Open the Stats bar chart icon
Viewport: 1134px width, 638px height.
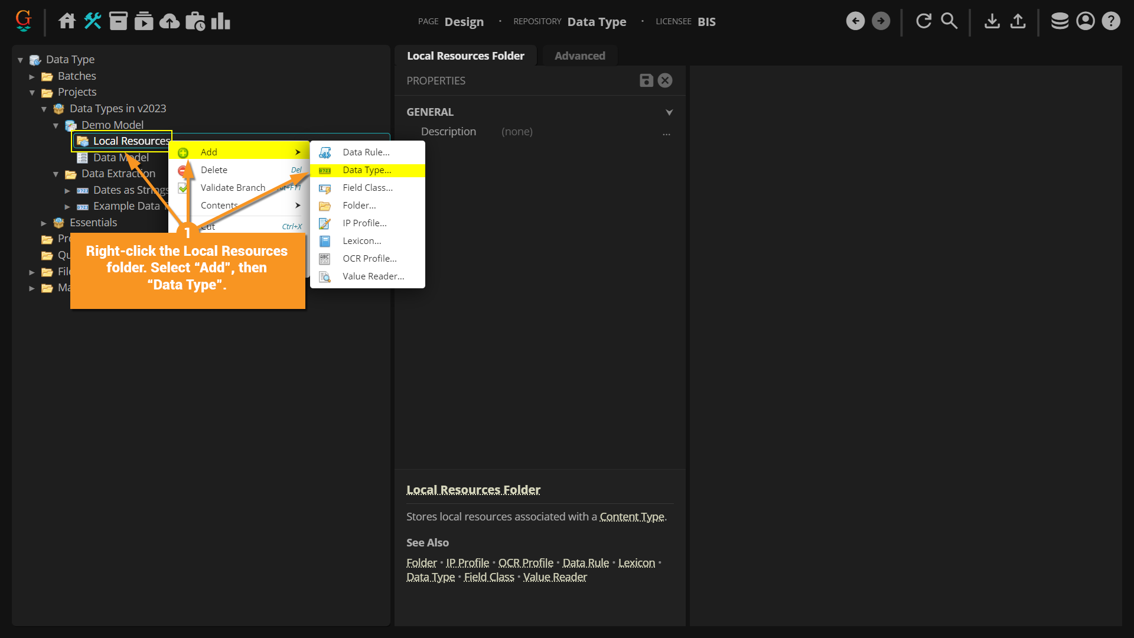(221, 21)
